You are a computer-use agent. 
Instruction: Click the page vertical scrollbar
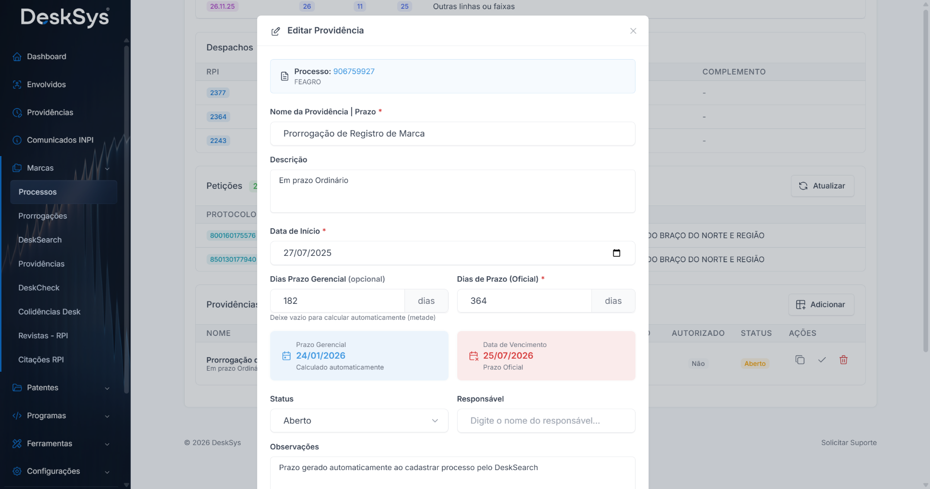(x=926, y=182)
